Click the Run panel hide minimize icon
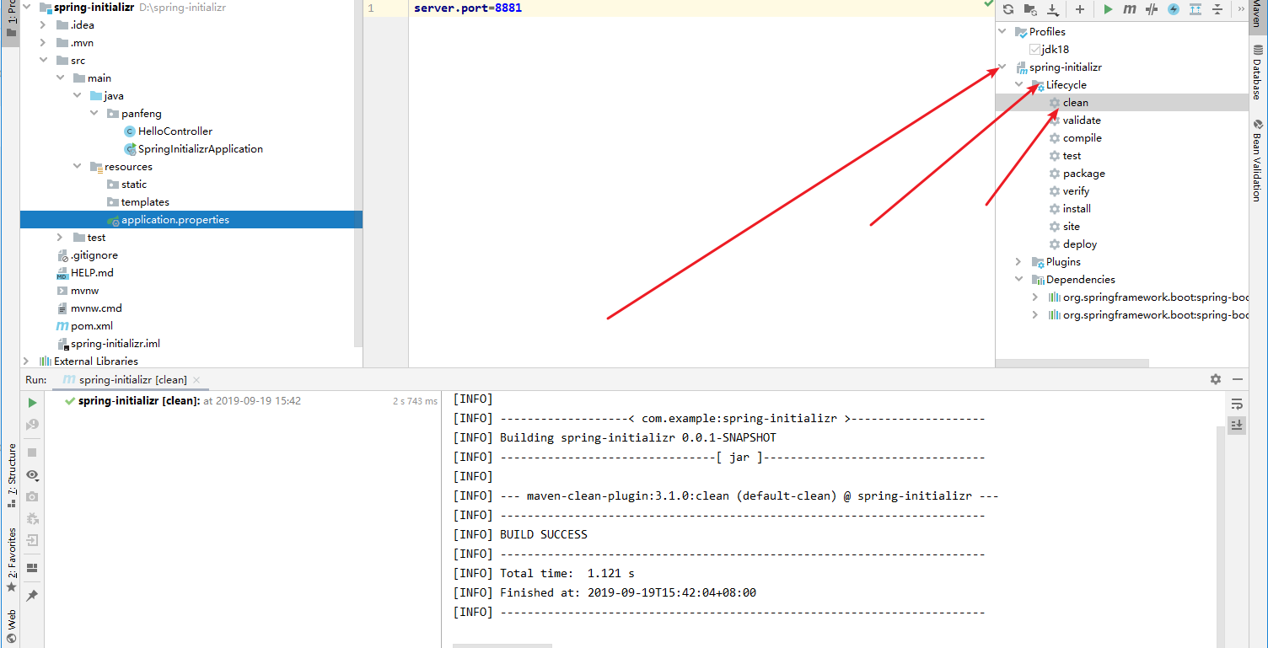 click(x=1238, y=379)
